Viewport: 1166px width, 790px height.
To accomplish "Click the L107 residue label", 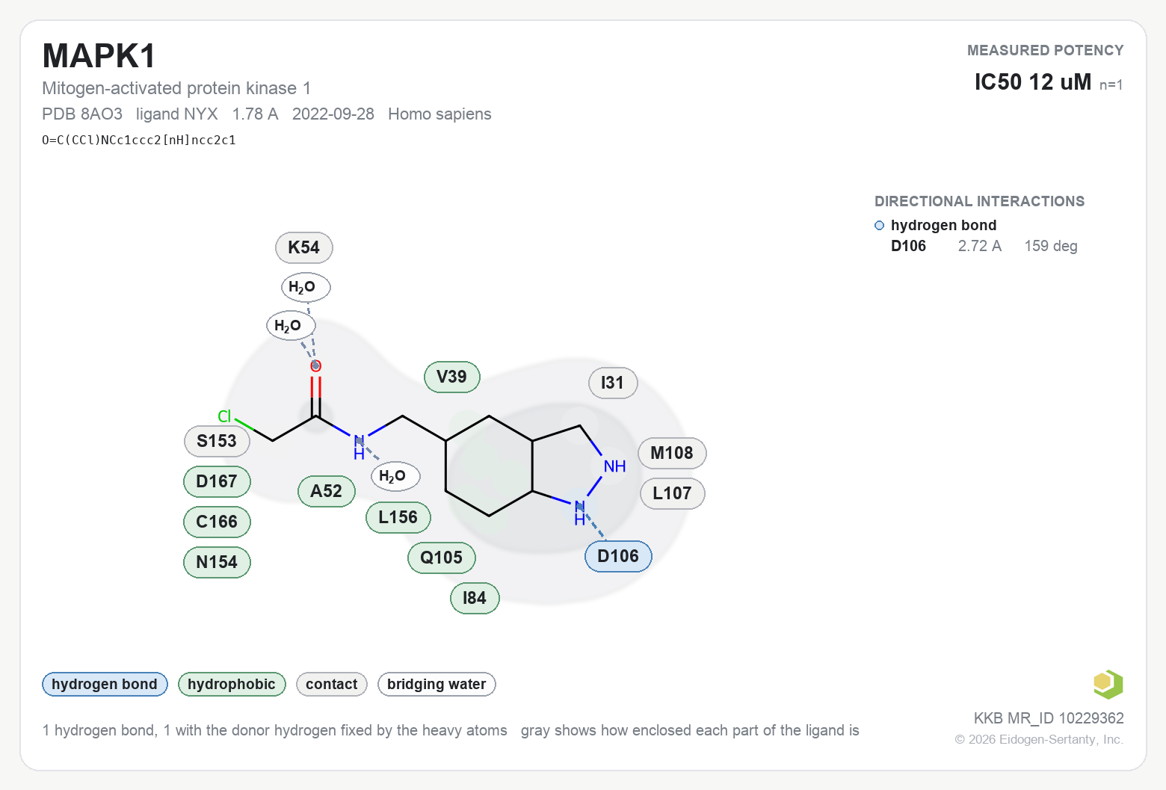I will tap(672, 493).
